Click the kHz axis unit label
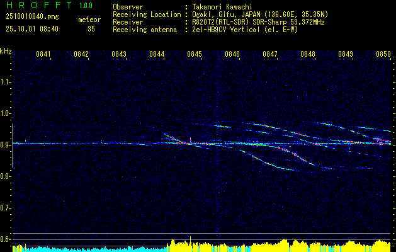The width and height of the screenshot is (396, 252). pos(6,51)
